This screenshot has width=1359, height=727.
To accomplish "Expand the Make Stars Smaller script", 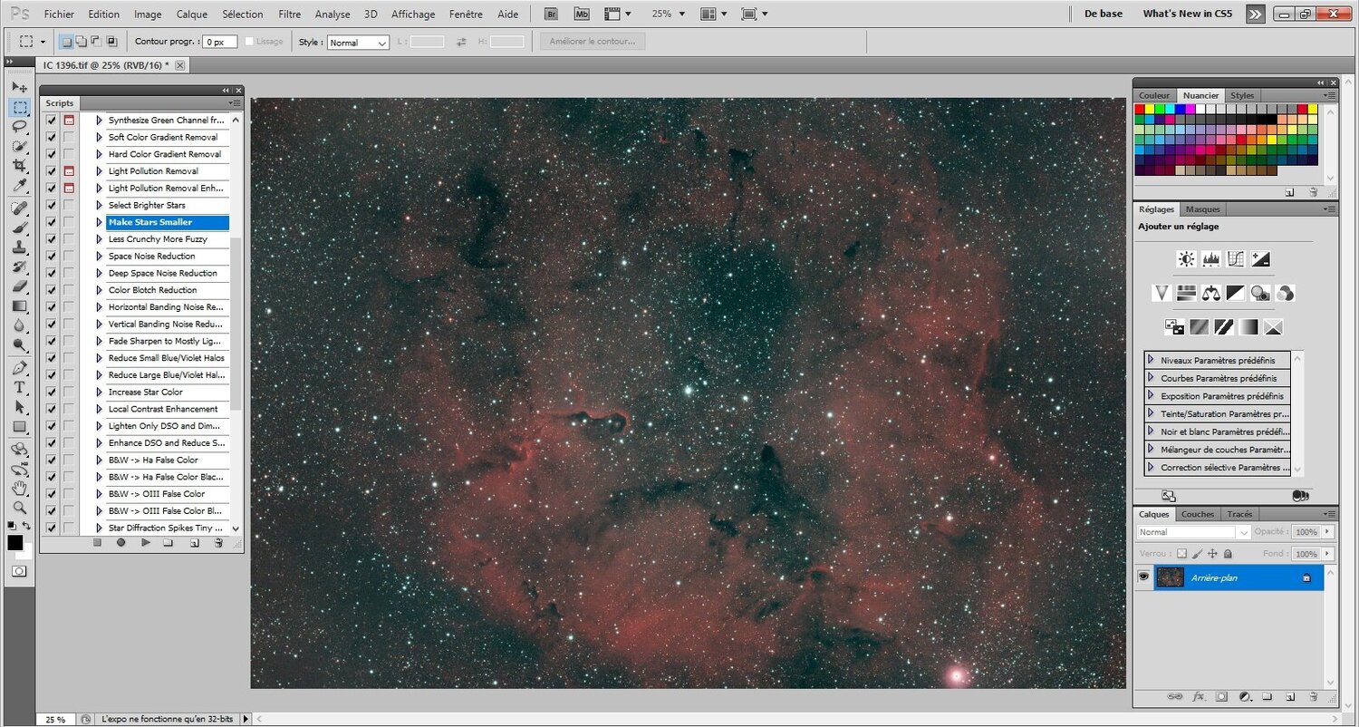I will (x=99, y=222).
